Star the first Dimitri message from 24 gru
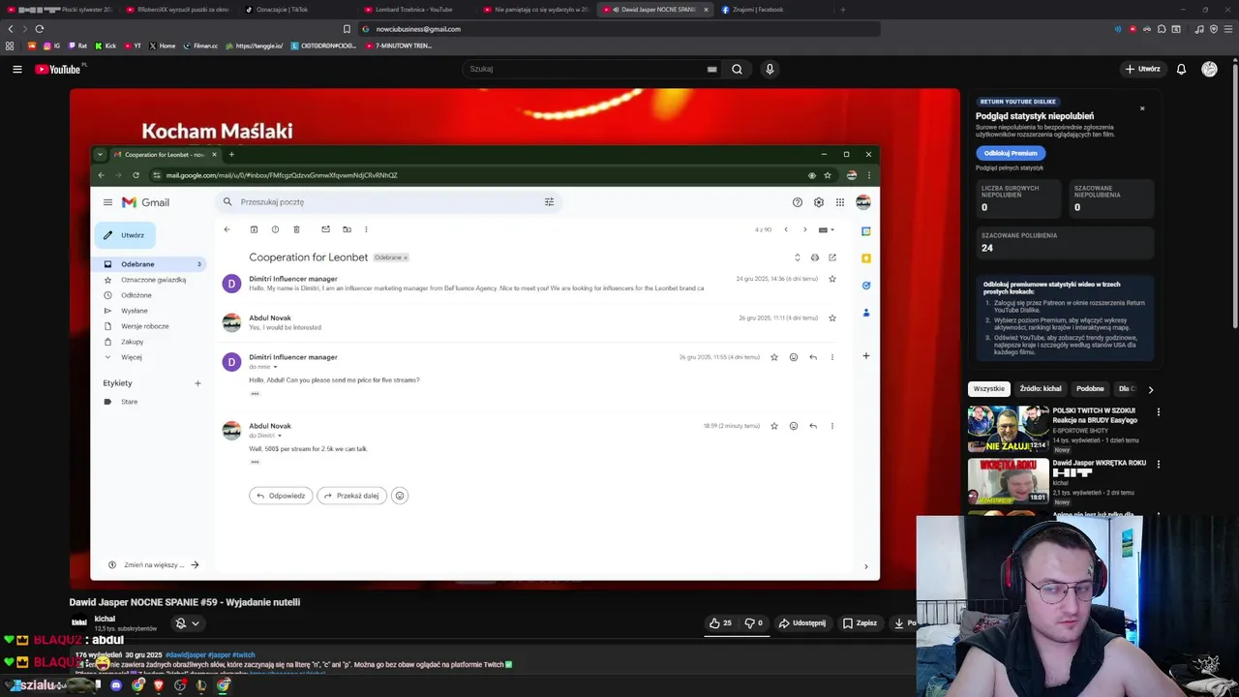The height and width of the screenshot is (697, 1239). pos(832,279)
